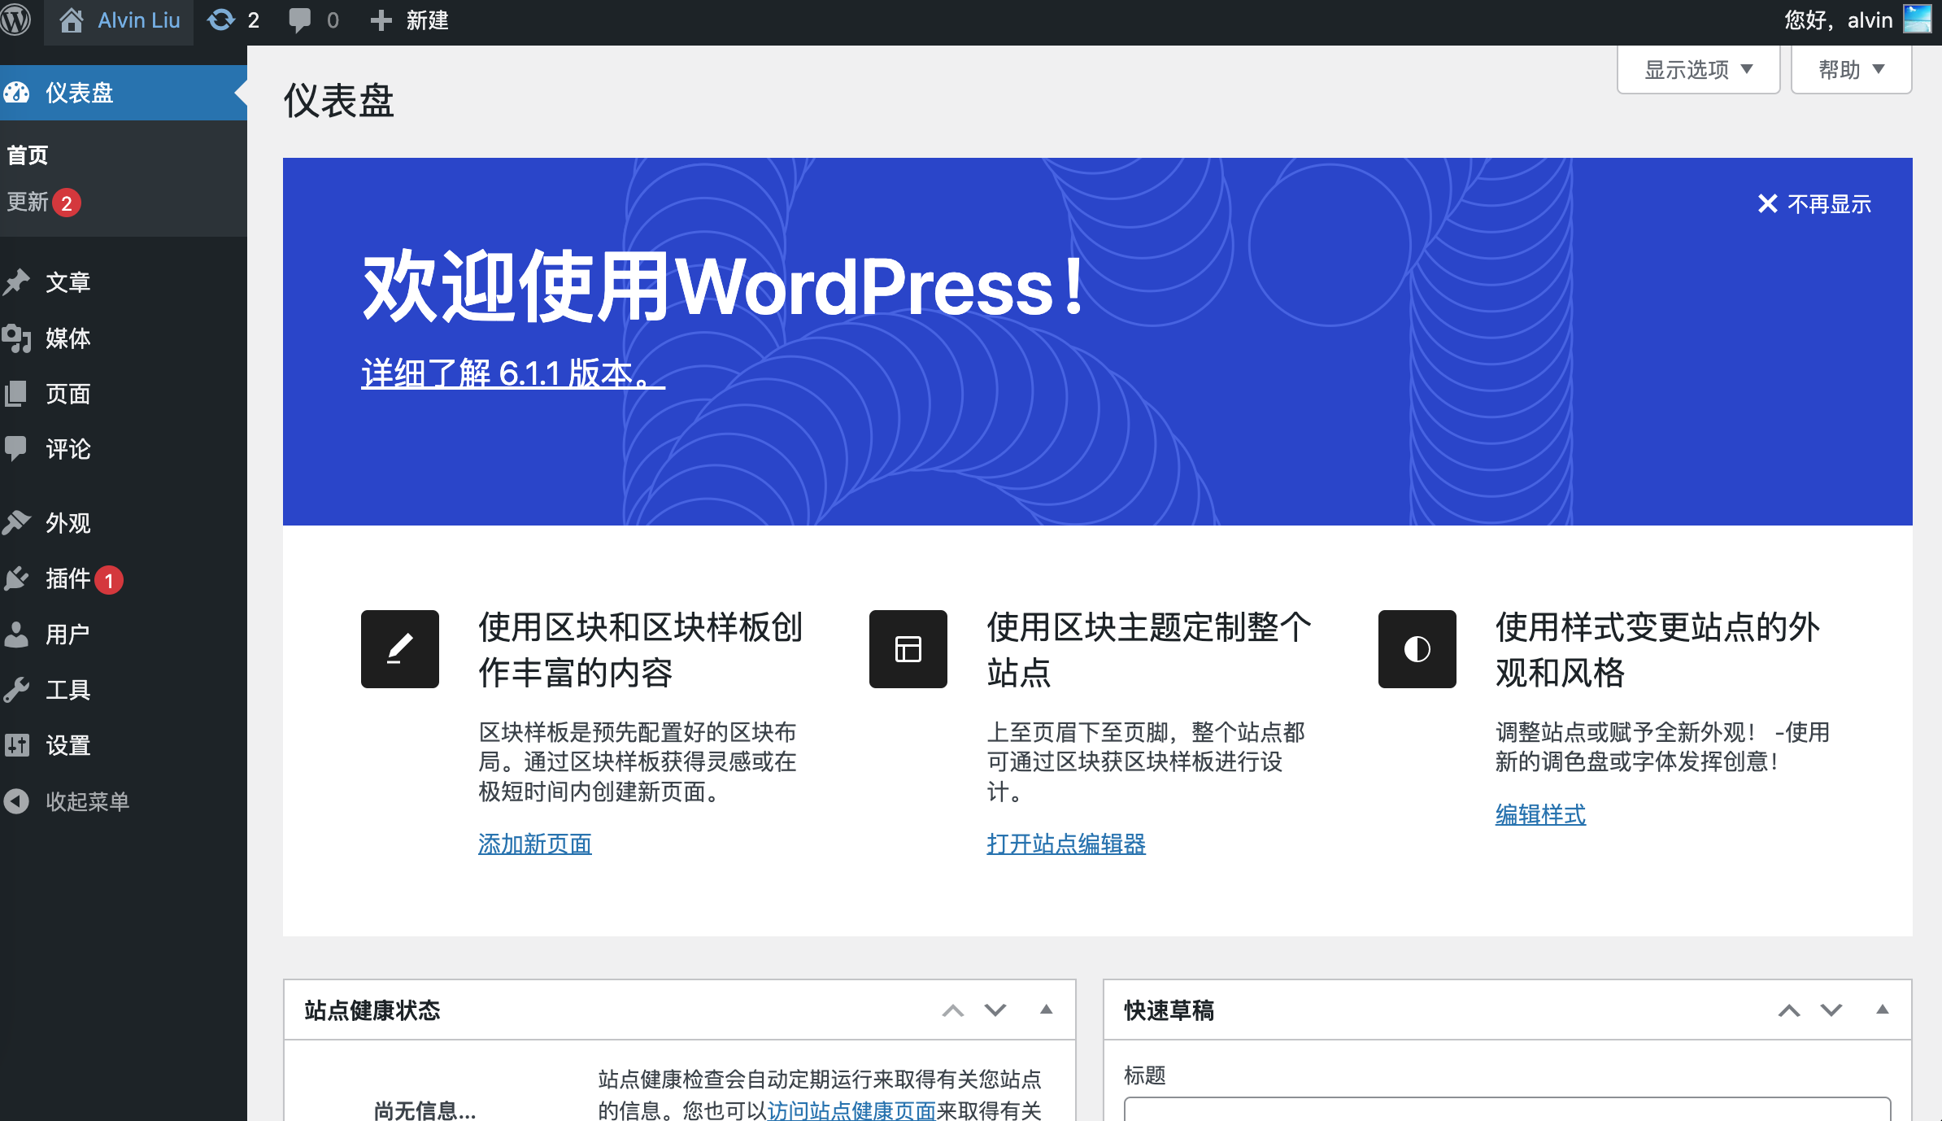Move 快速草稿 panel down
The height and width of the screenshot is (1121, 1942).
click(x=1831, y=1010)
